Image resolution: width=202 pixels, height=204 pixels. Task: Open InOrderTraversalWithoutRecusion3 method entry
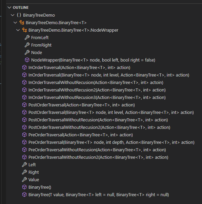point(97,98)
